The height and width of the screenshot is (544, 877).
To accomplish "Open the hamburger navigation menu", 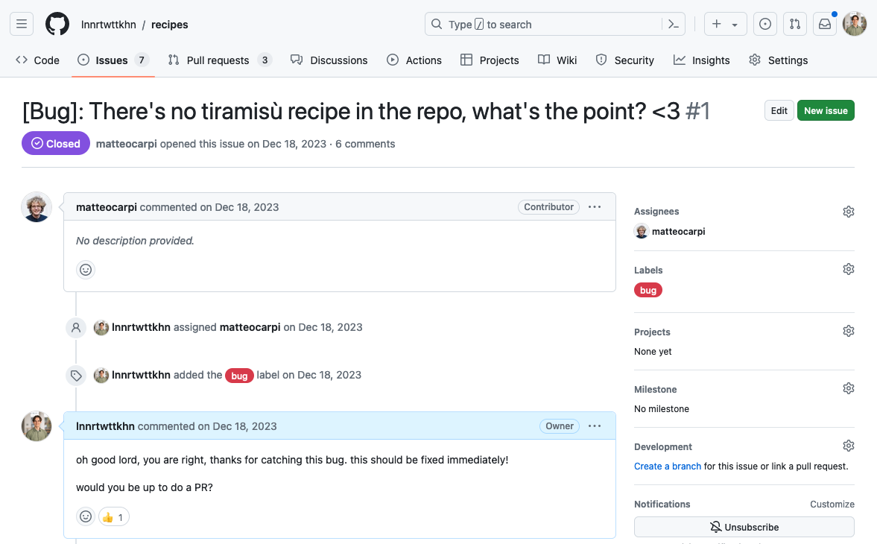I will pos(22,25).
